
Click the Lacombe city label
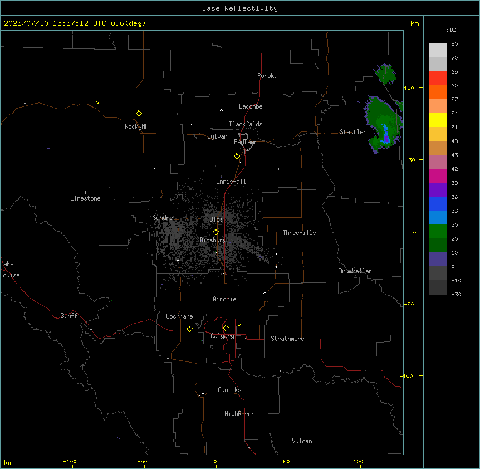point(251,106)
